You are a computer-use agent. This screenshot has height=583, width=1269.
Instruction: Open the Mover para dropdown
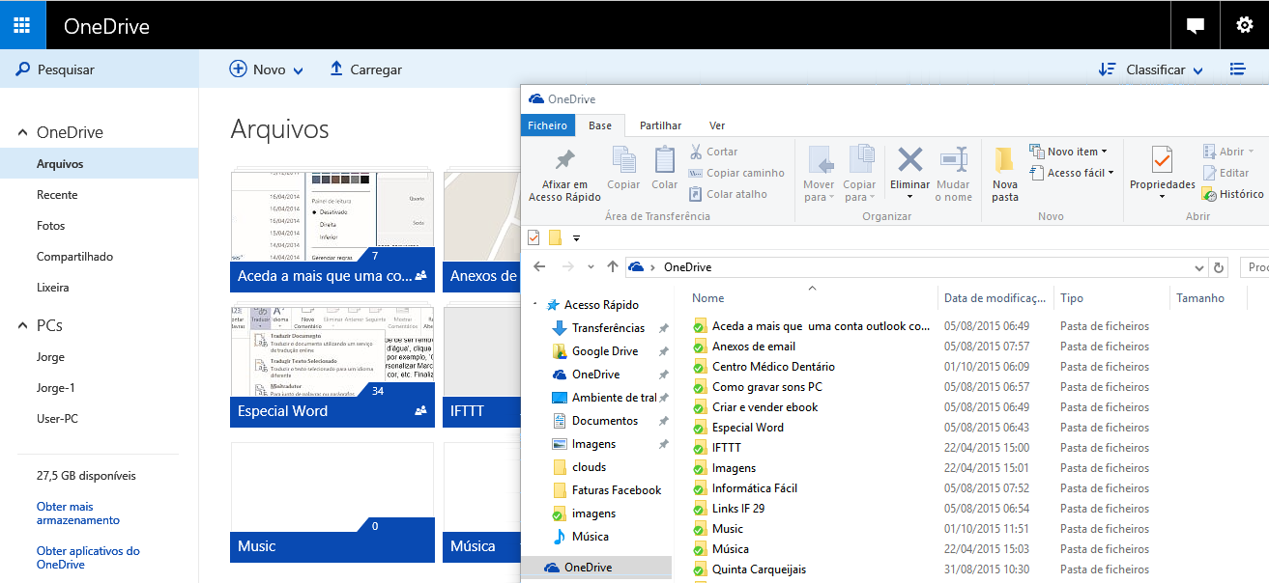821,191
